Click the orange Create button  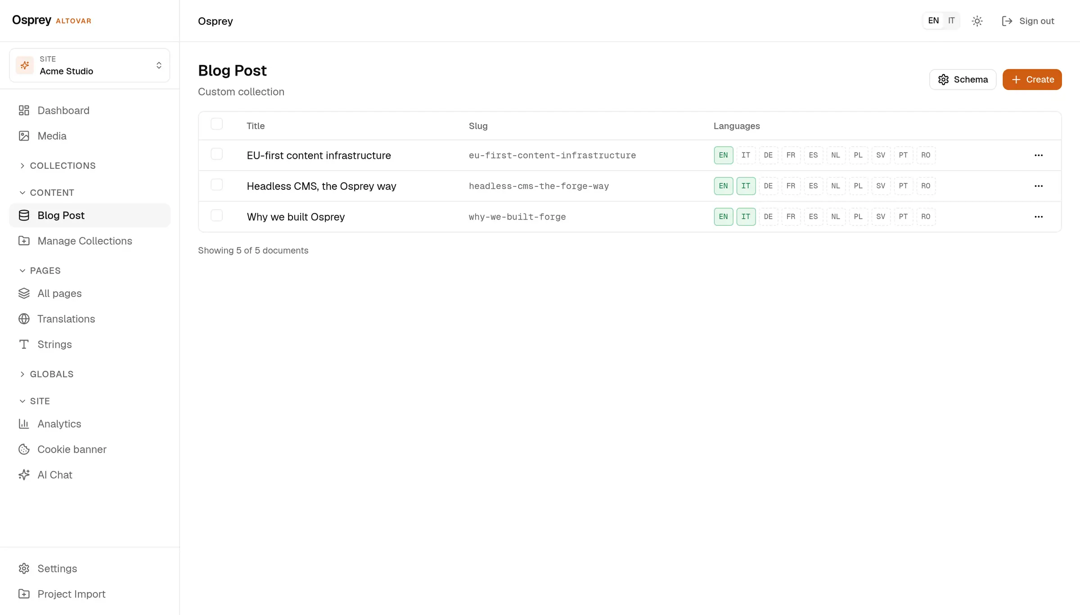[x=1032, y=80]
